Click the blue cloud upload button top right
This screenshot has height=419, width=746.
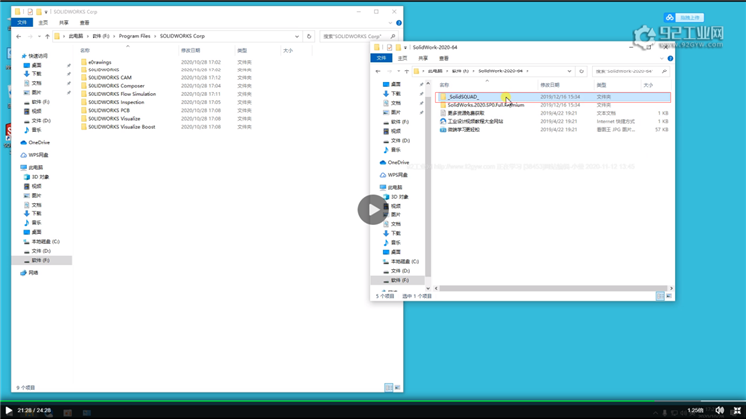[x=684, y=18]
